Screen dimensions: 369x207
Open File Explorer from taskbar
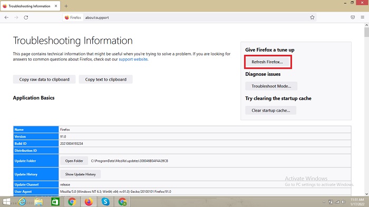tap(38, 202)
